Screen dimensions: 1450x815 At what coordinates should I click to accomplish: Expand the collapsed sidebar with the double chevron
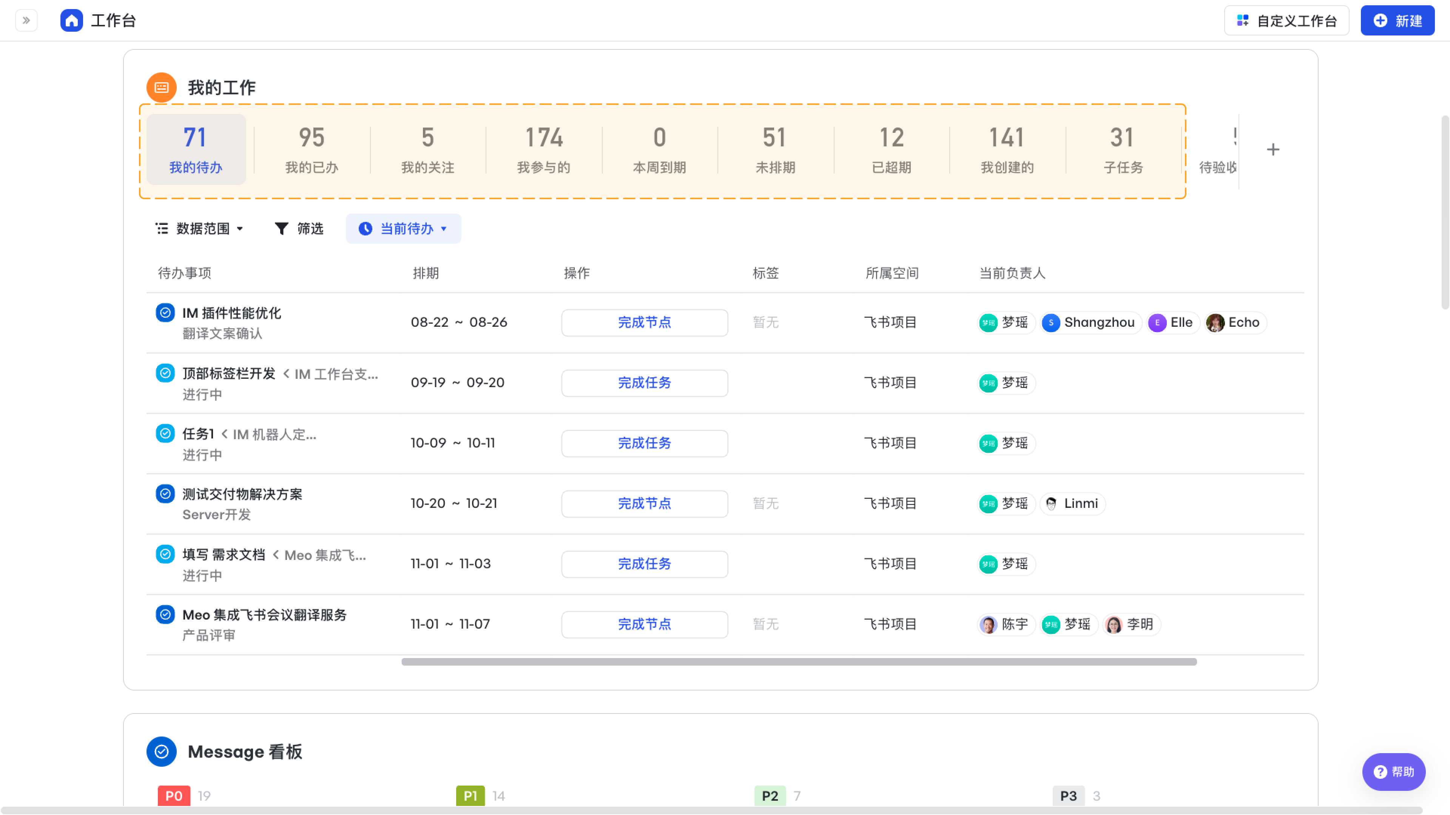pyautogui.click(x=26, y=21)
